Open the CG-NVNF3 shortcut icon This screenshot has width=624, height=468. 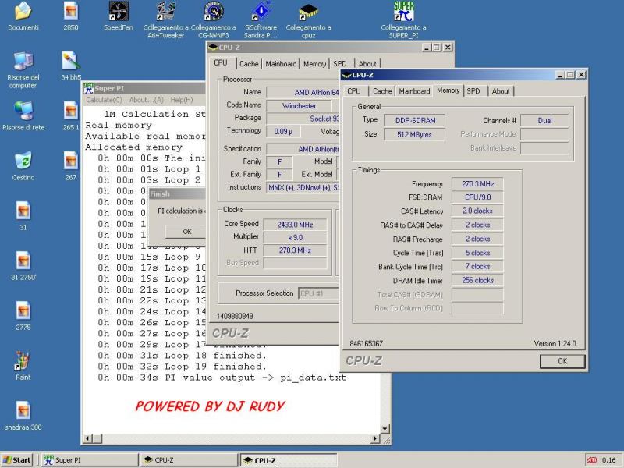tap(213, 11)
